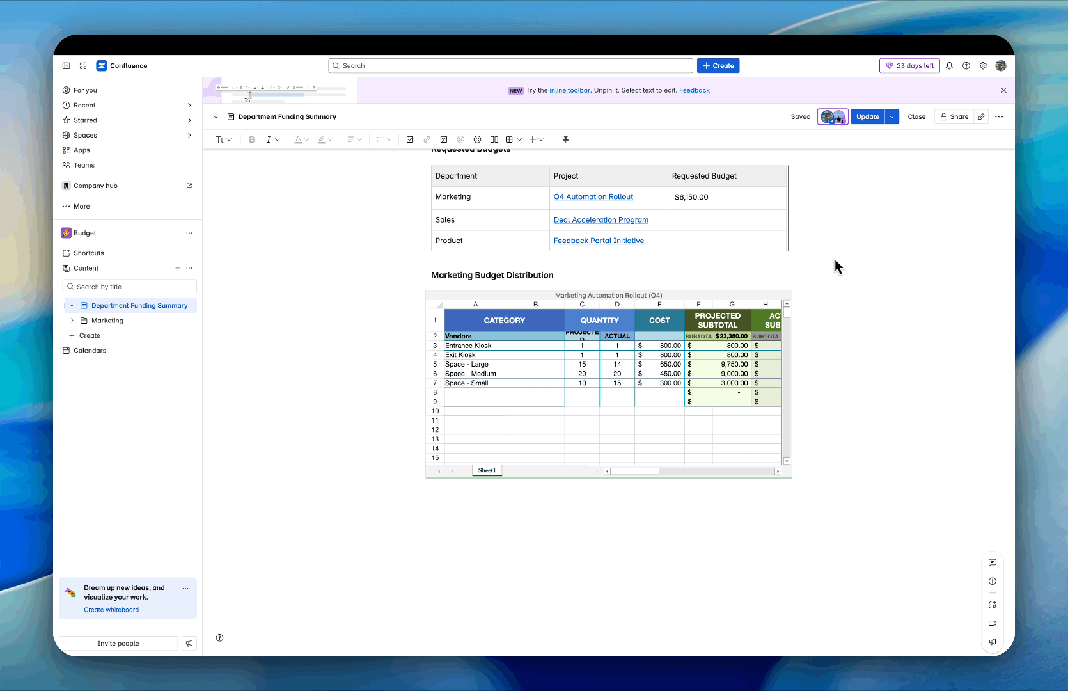Insert an emoji from the toolbar

tap(477, 139)
